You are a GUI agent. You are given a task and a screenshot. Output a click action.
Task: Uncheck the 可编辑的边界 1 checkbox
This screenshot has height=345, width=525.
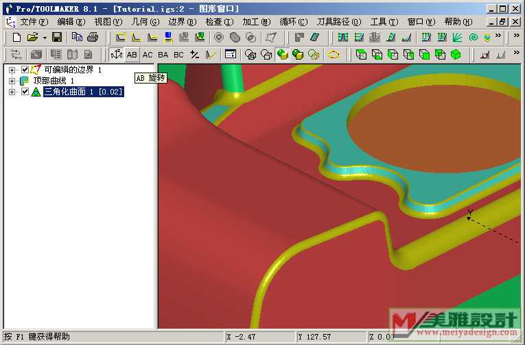[x=25, y=69]
